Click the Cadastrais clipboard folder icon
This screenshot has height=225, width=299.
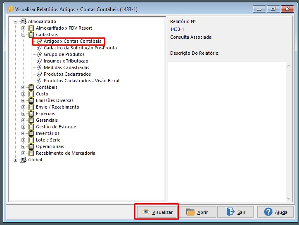click(x=31, y=35)
